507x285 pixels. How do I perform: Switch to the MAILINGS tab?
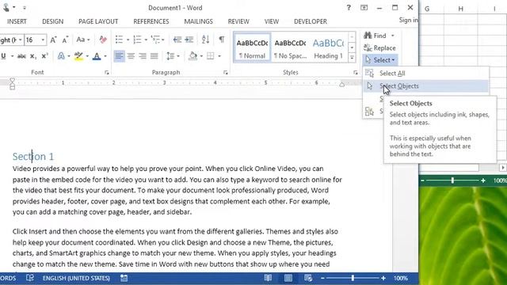198,21
